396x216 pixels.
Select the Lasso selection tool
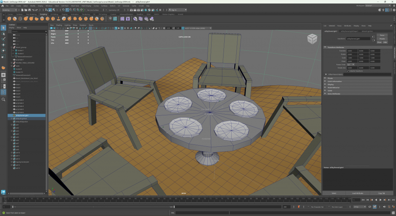3,34
